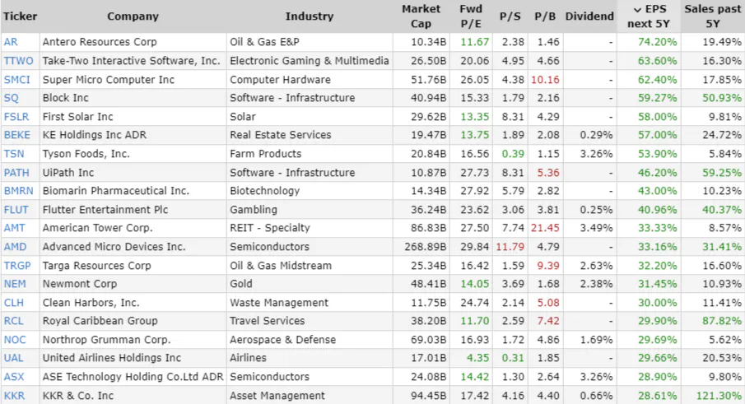Select Super Micro Computer Inc name
This screenshot has width=745, height=404.
[109, 80]
